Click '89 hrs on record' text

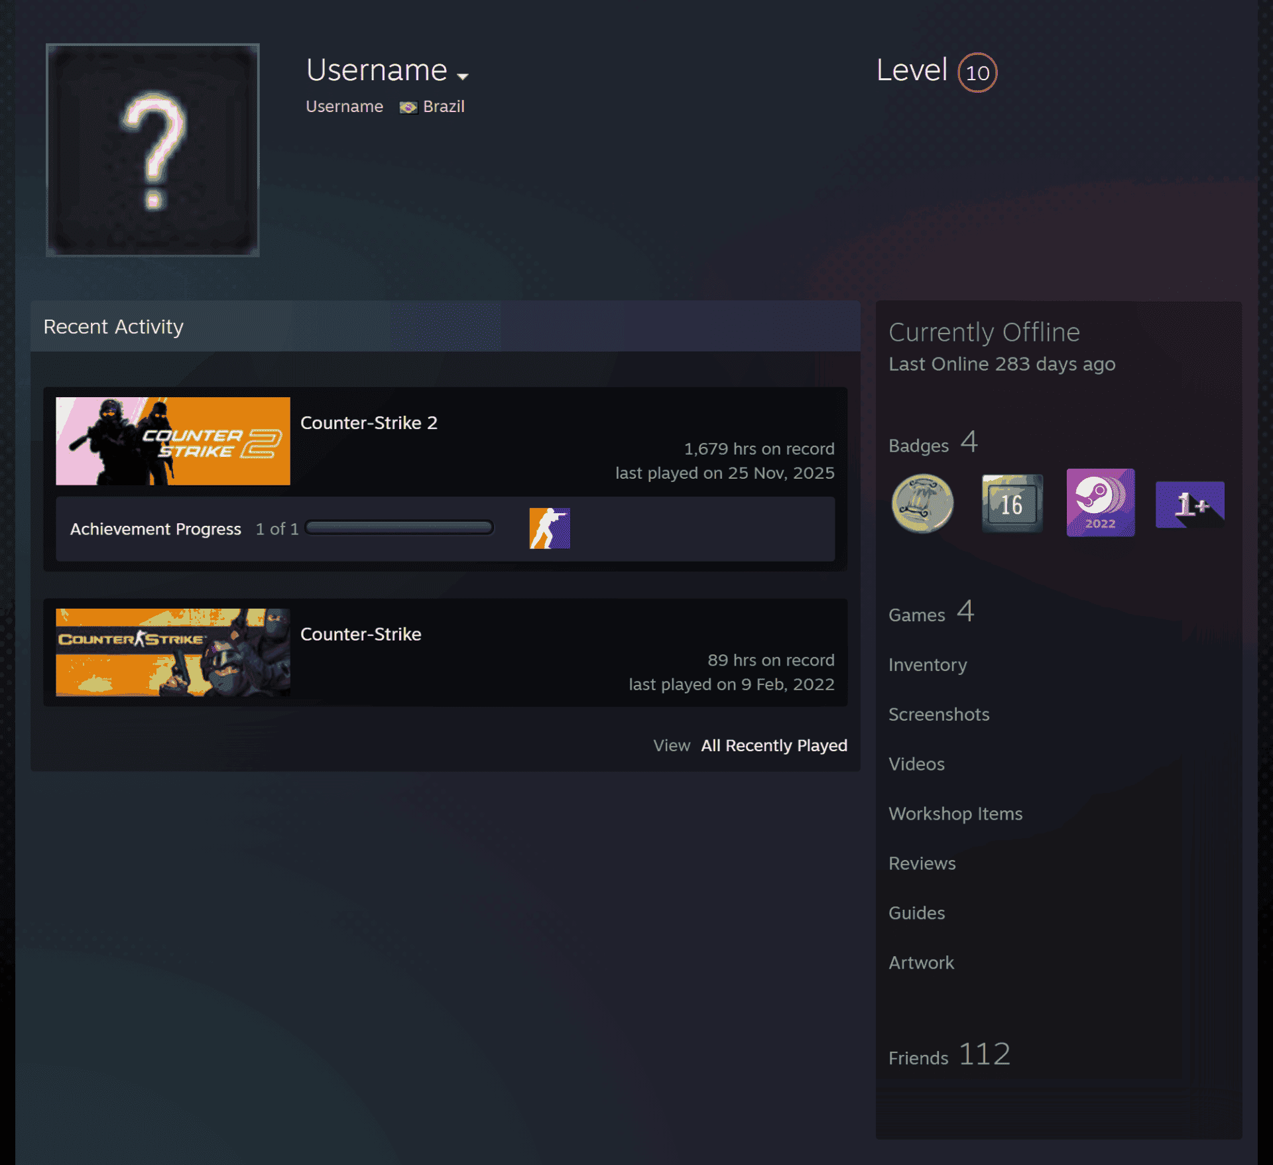(771, 660)
